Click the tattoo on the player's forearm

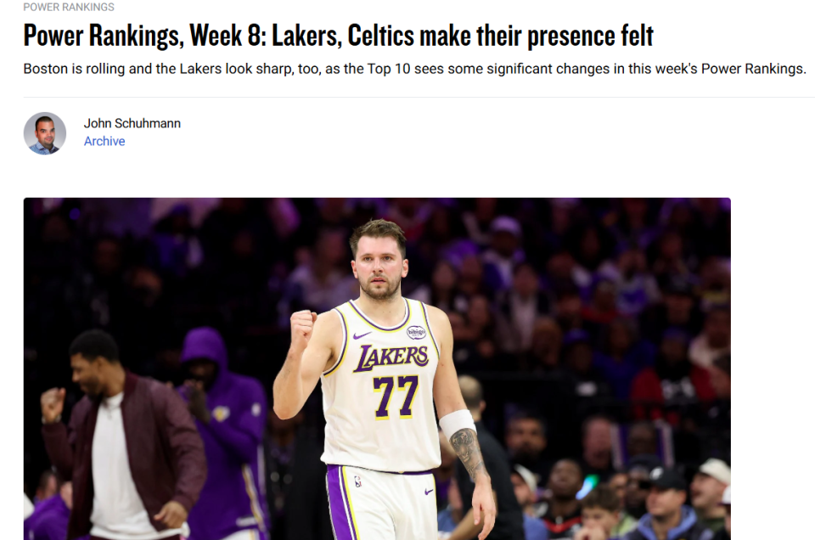pyautogui.click(x=469, y=452)
